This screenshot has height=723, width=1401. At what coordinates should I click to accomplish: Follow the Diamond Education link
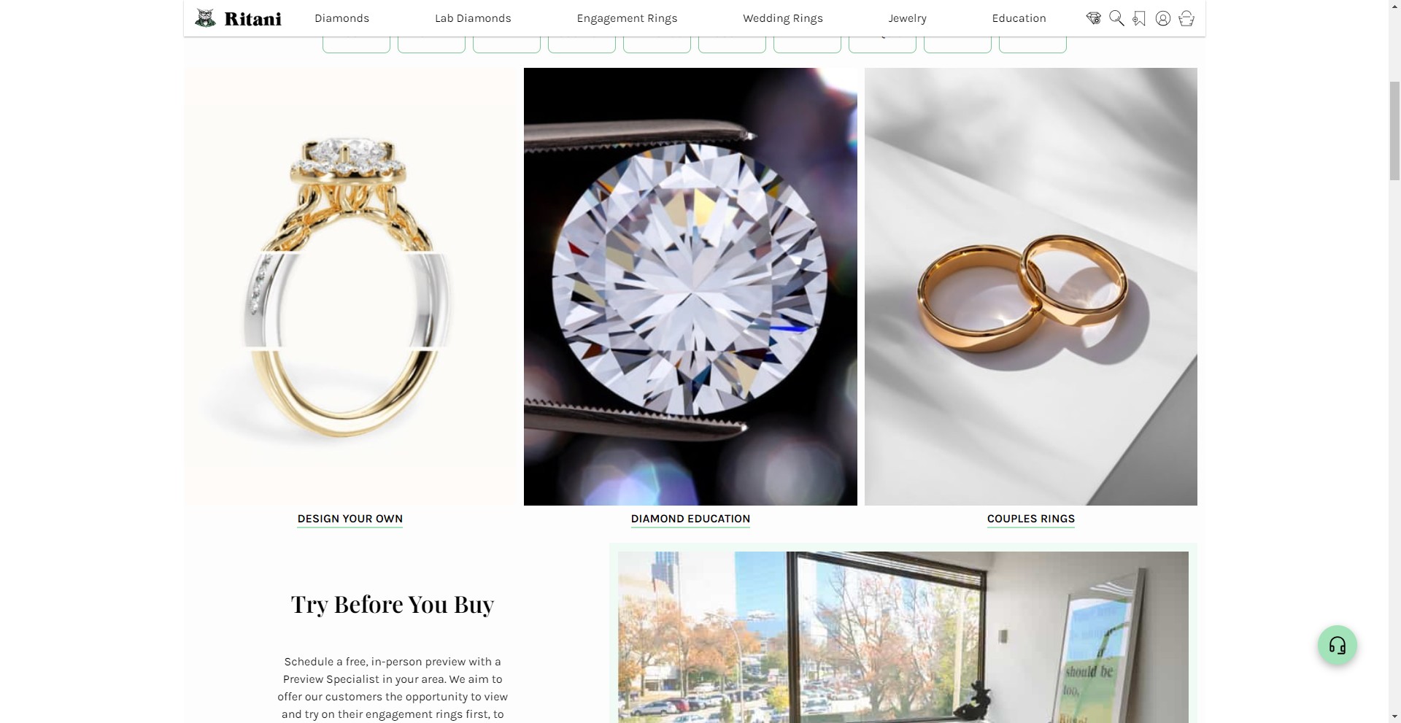(690, 519)
